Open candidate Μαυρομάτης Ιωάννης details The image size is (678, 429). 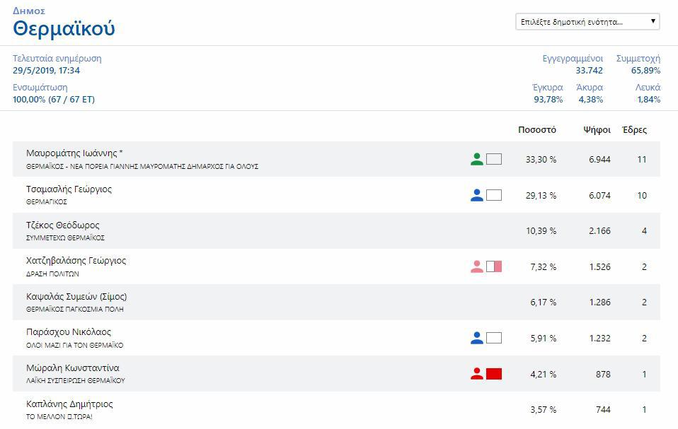click(x=74, y=153)
